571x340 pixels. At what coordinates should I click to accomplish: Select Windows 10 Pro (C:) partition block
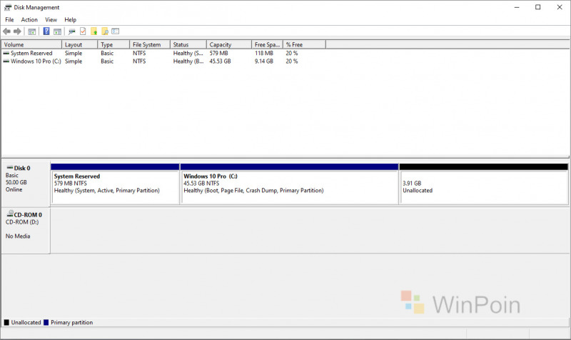(290, 184)
